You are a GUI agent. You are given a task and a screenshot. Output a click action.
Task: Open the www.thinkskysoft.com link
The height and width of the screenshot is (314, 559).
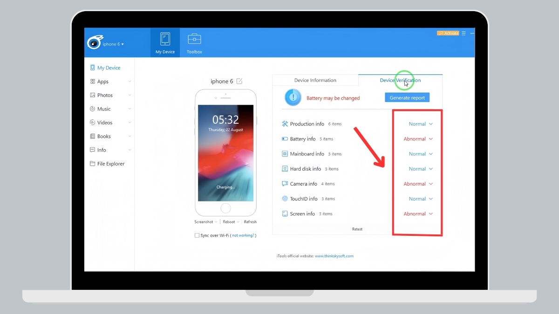(334, 256)
